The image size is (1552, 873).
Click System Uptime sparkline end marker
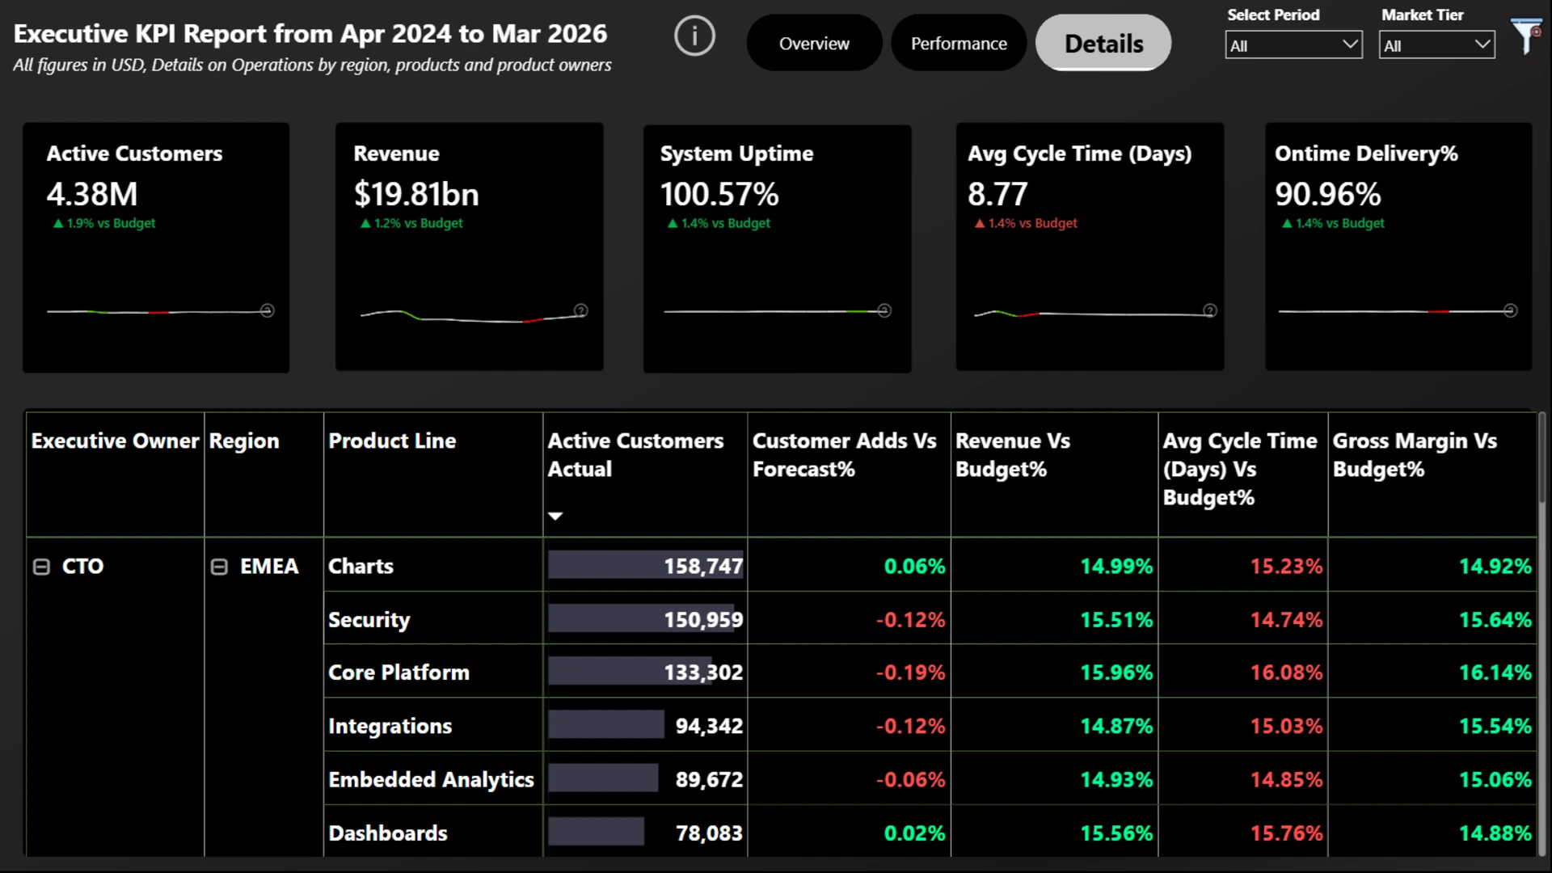(x=884, y=310)
